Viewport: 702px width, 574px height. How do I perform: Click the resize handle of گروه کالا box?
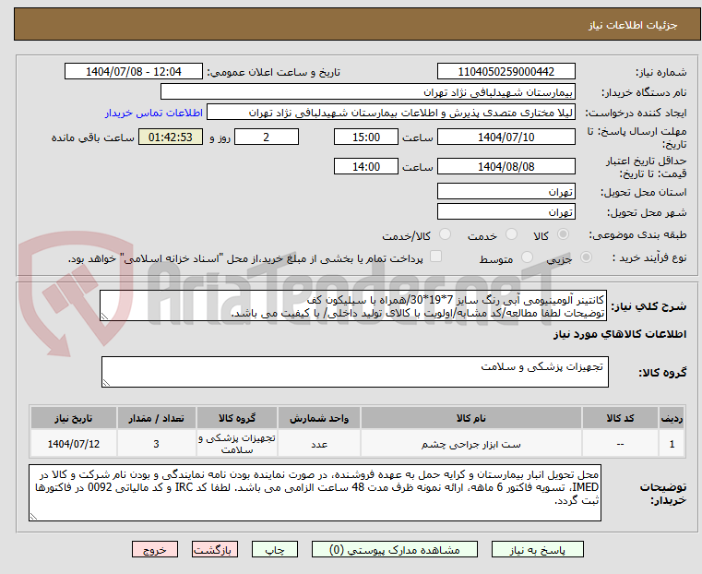coord(106,382)
